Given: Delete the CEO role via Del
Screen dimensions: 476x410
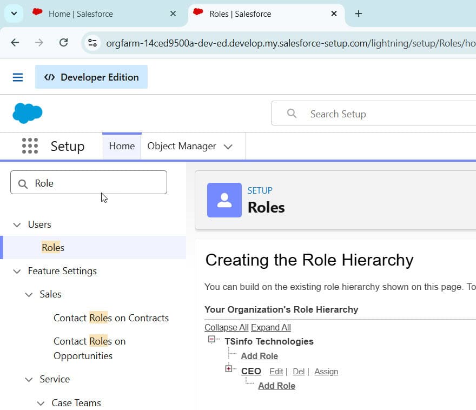Looking at the screenshot, I should pyautogui.click(x=299, y=372).
